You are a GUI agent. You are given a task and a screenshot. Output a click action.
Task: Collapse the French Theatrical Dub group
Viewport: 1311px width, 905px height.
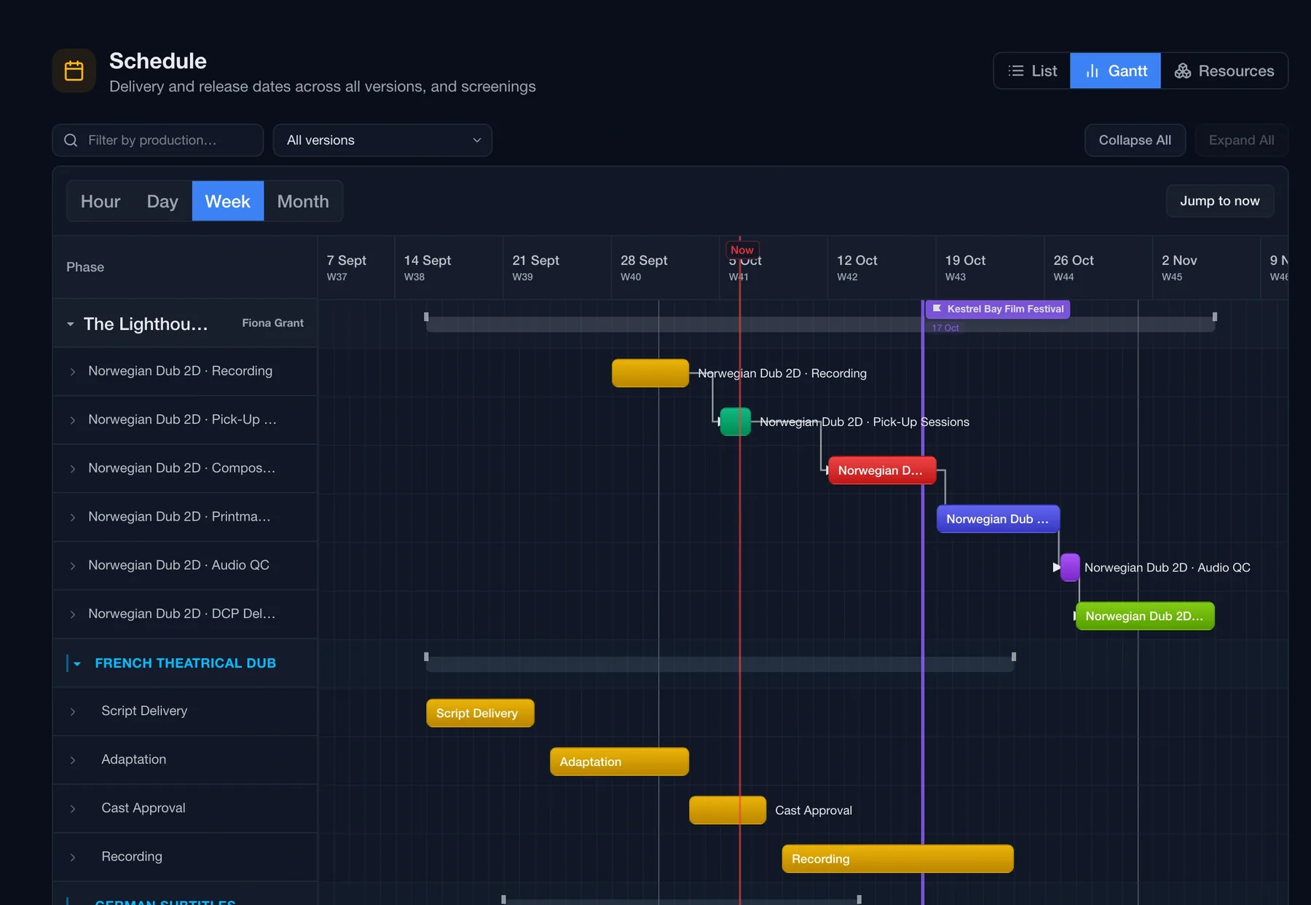77,663
